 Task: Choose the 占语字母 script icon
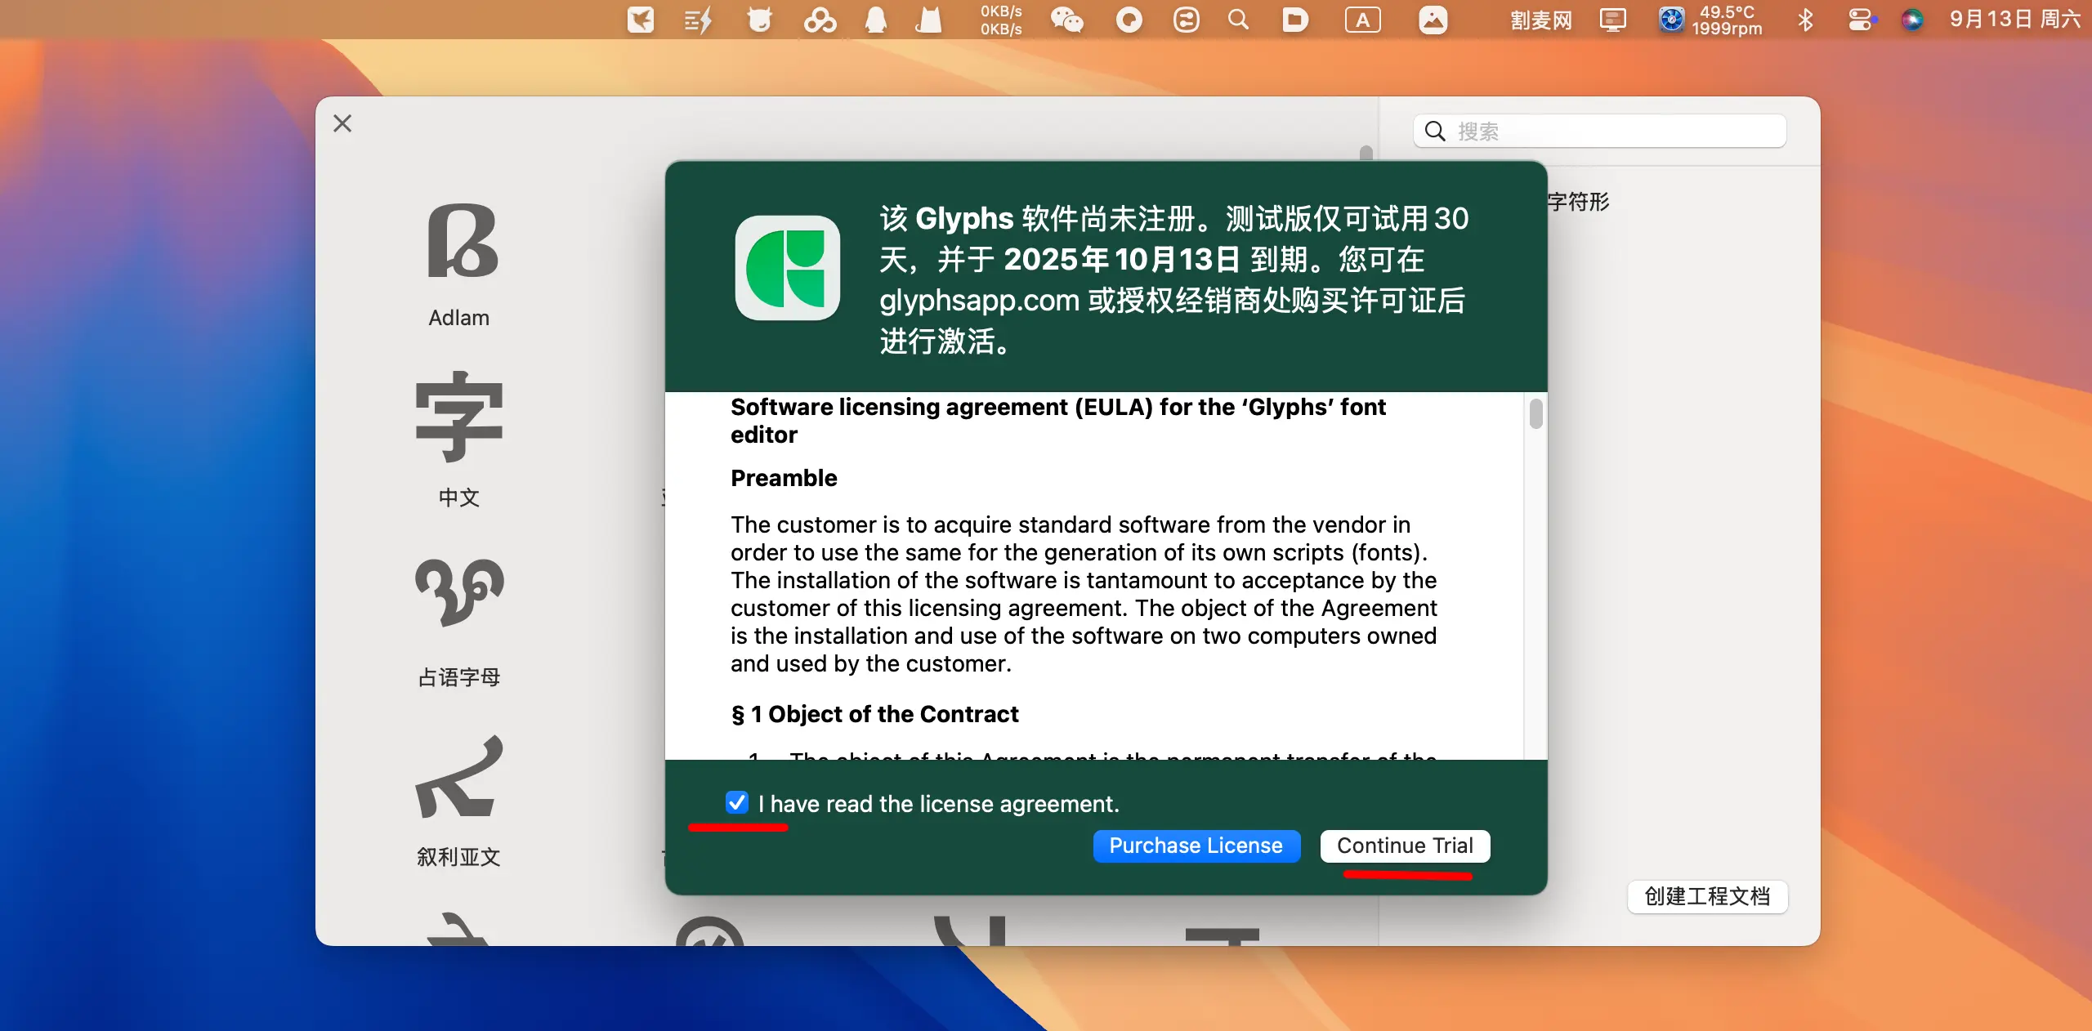click(459, 593)
